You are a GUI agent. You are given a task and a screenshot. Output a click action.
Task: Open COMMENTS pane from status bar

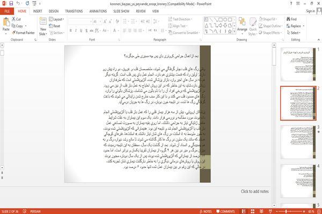click(x=225, y=211)
